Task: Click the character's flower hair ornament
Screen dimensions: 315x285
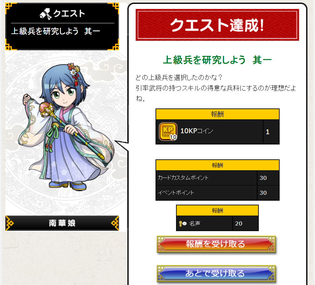Action: click(74, 71)
